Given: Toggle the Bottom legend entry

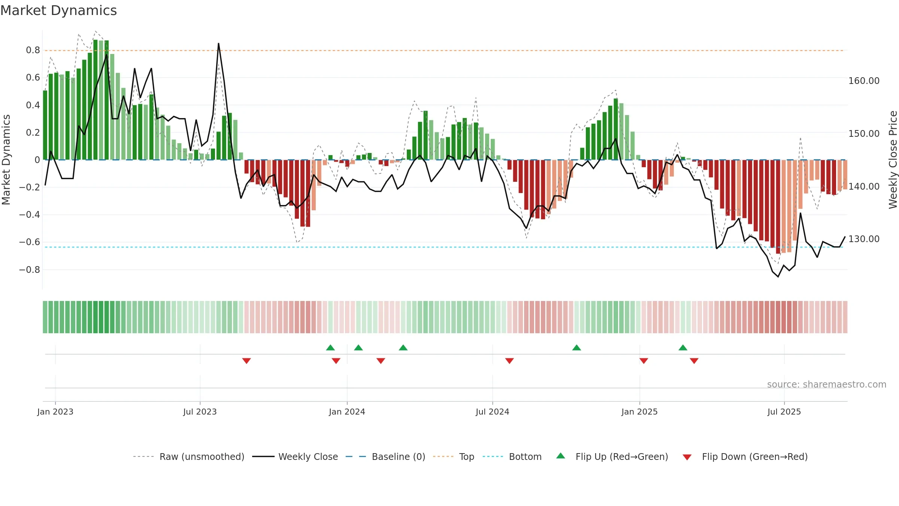Looking at the screenshot, I should (512, 457).
